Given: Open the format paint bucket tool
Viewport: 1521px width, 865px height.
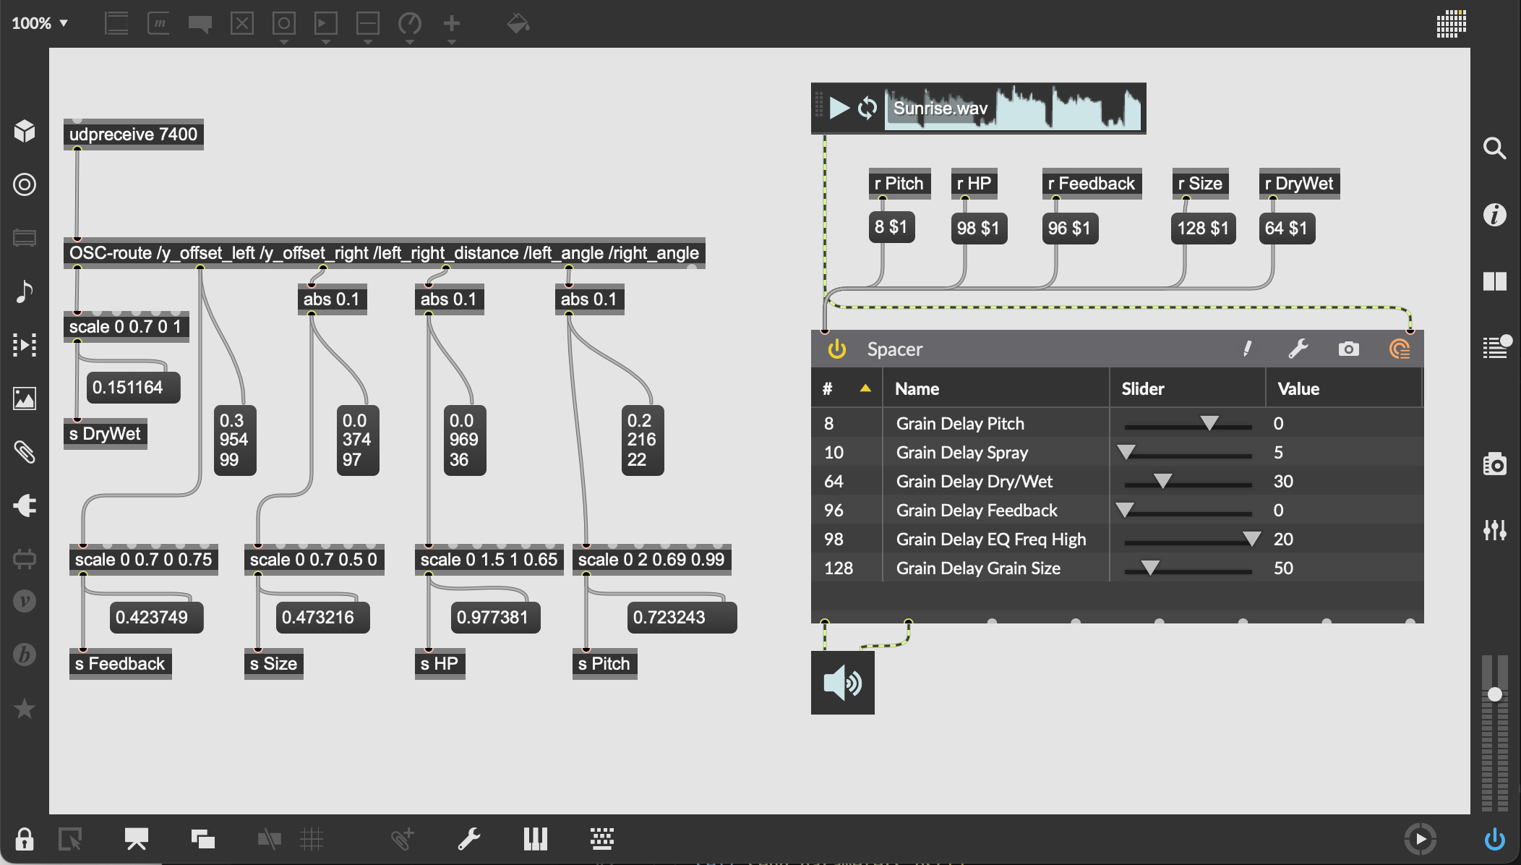Looking at the screenshot, I should click(518, 23).
